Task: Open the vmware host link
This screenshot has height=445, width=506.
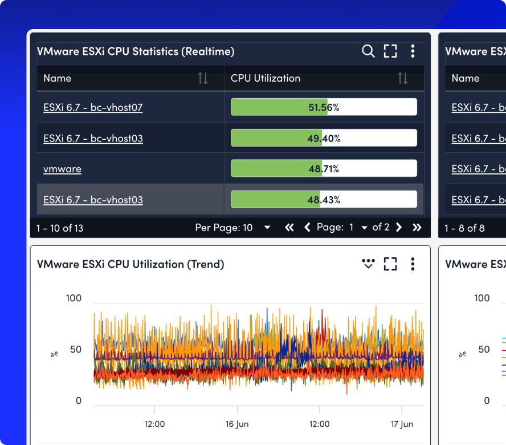Action: tap(62, 169)
